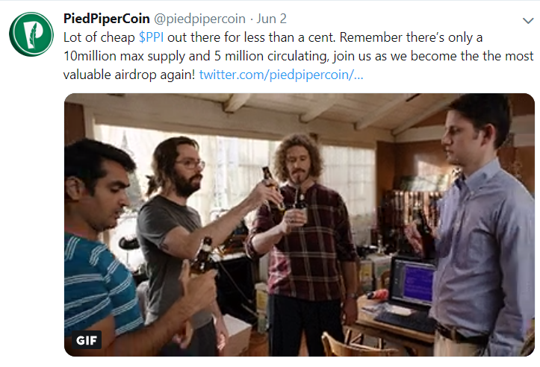
Task: Click the GIF badge on the media
Action: [x=87, y=340]
